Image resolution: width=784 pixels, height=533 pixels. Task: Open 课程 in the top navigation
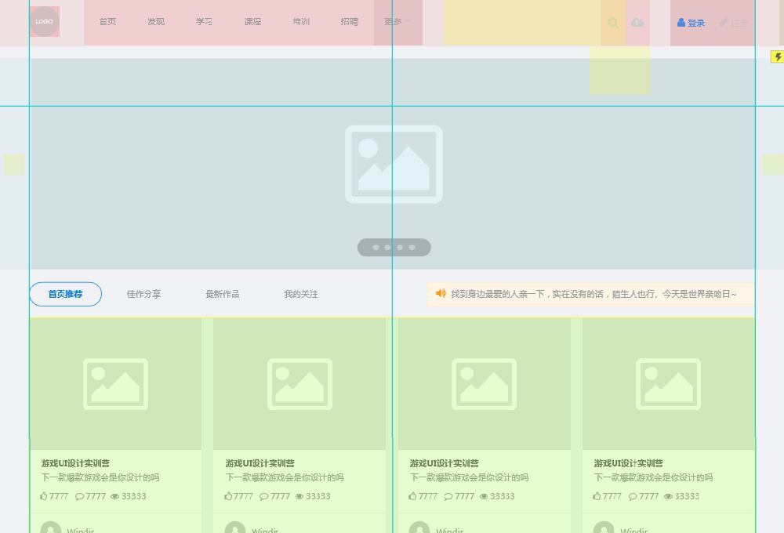(252, 22)
